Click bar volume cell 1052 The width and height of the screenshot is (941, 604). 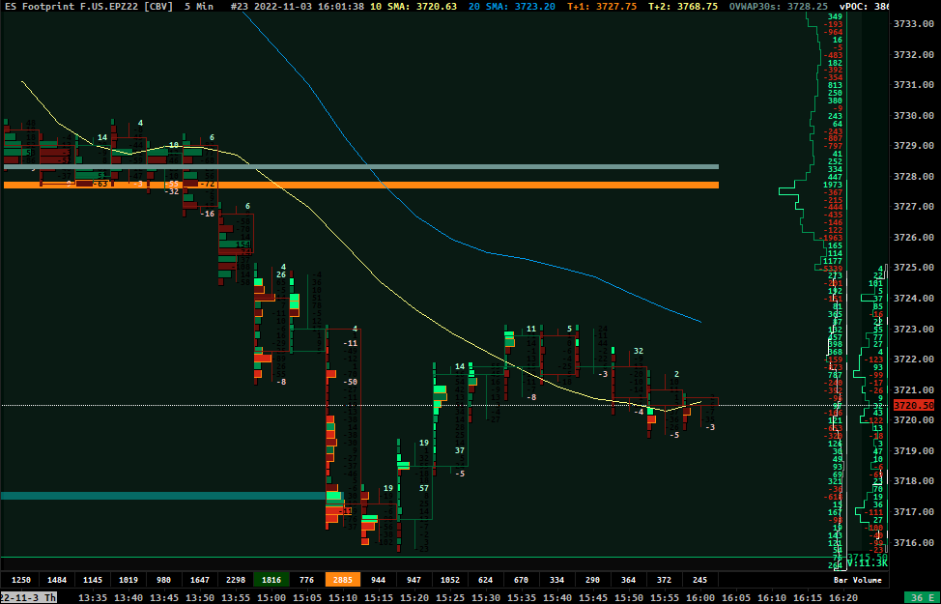pyautogui.click(x=450, y=580)
